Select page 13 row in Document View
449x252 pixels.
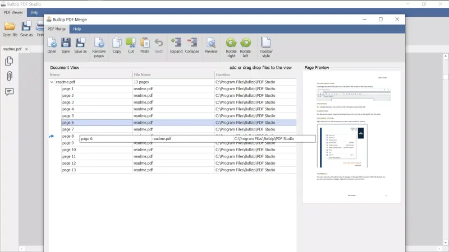click(x=179, y=170)
